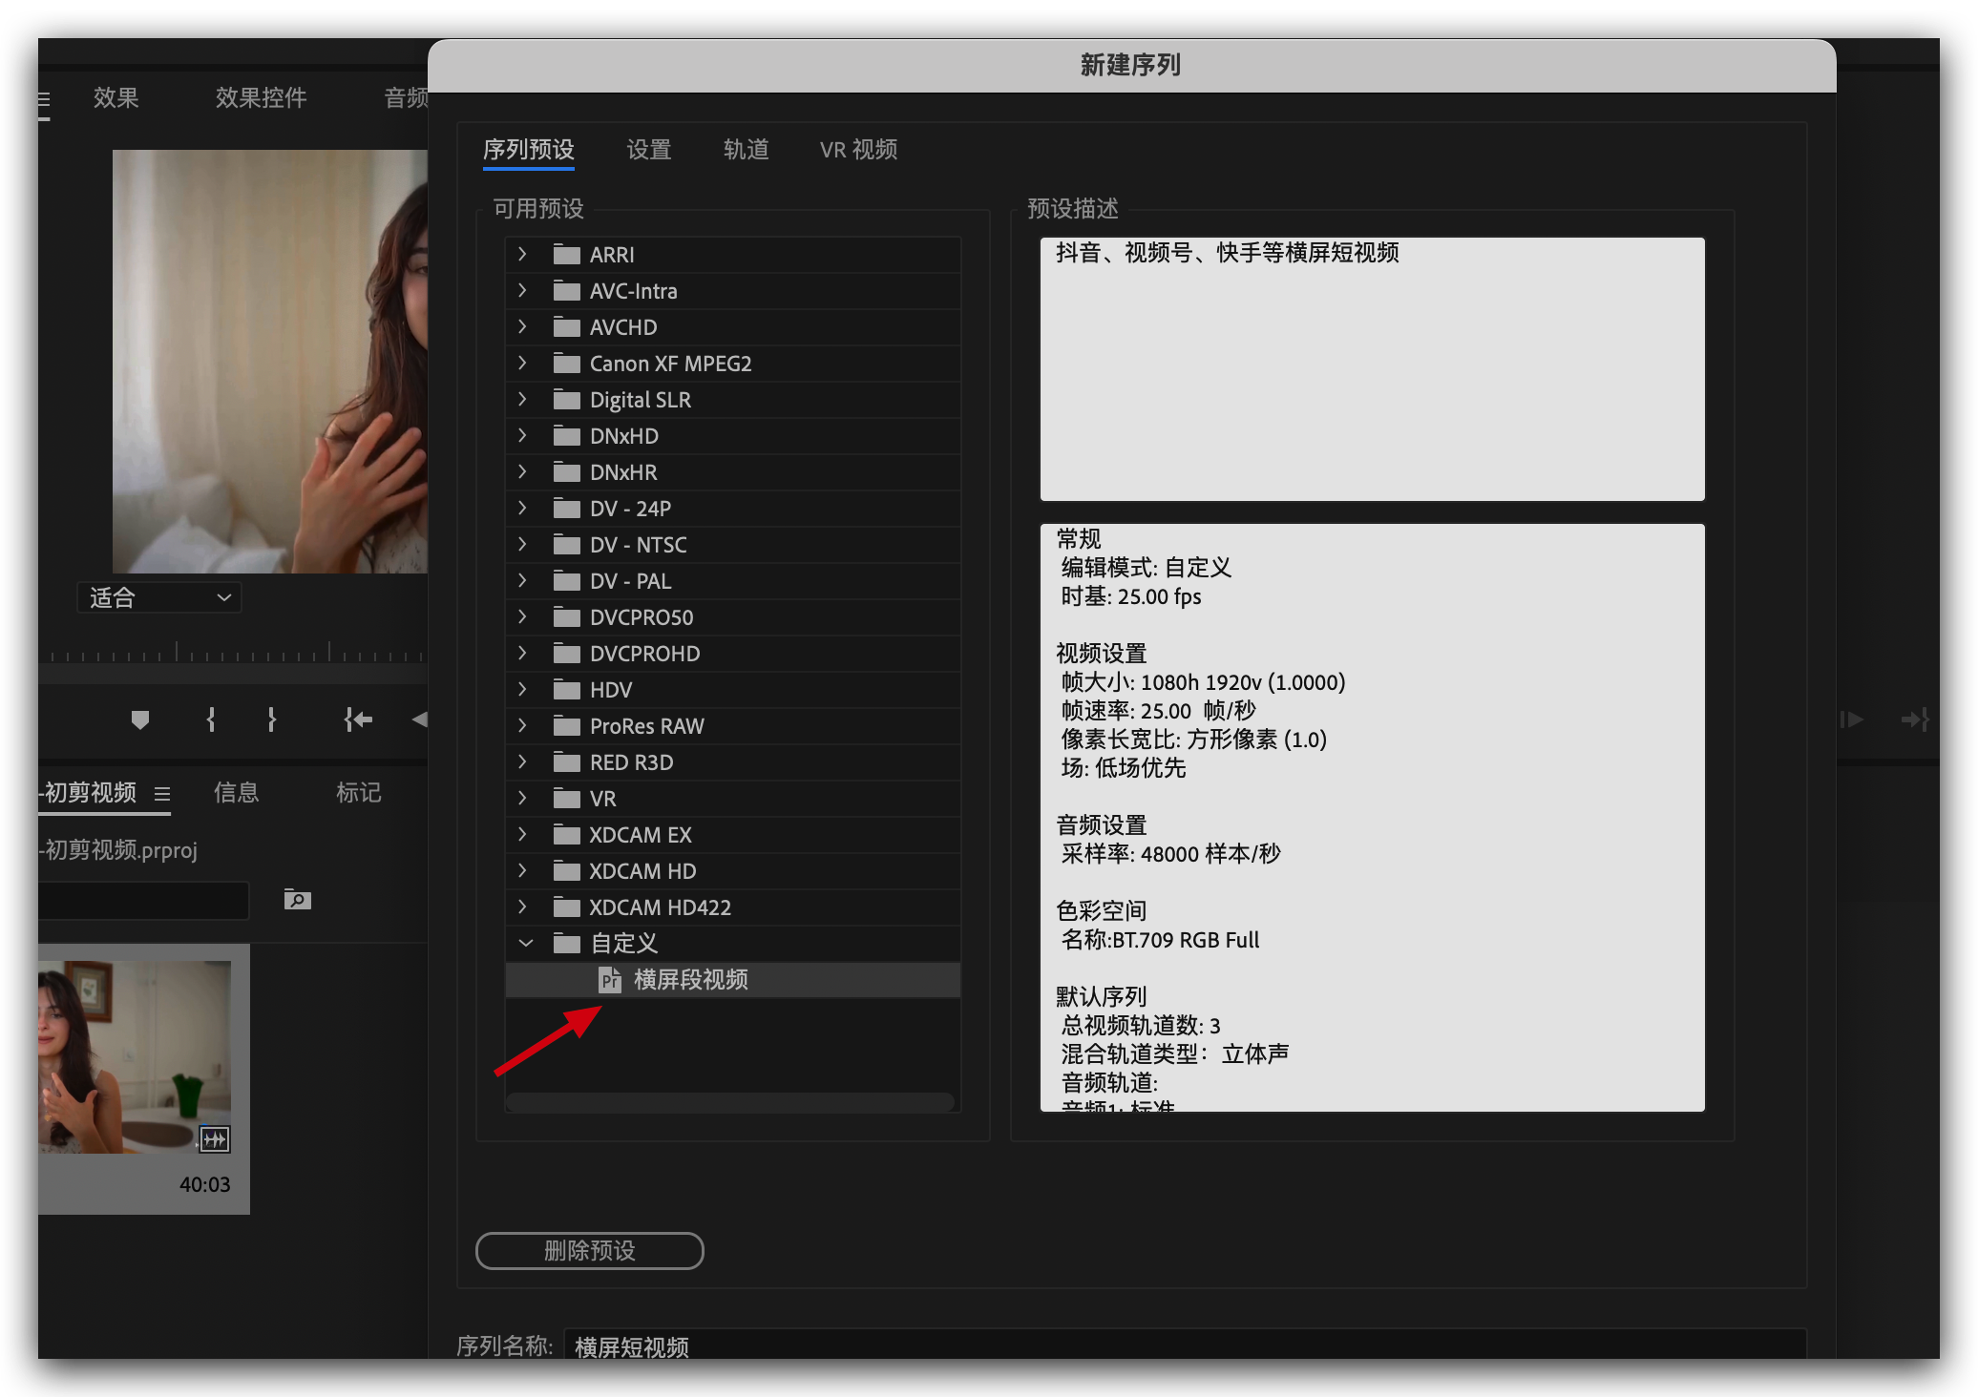Click the Mark Out bracket icon
Viewport: 1978px width, 1397px height.
[272, 719]
